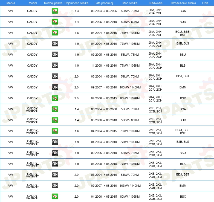The image size is (214, 202).
Task: Click the ON icon in CADDY BDJ, BST row
Action: (x=55, y=76)
